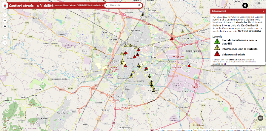Click the Informazioni panel title bar

(238, 11)
